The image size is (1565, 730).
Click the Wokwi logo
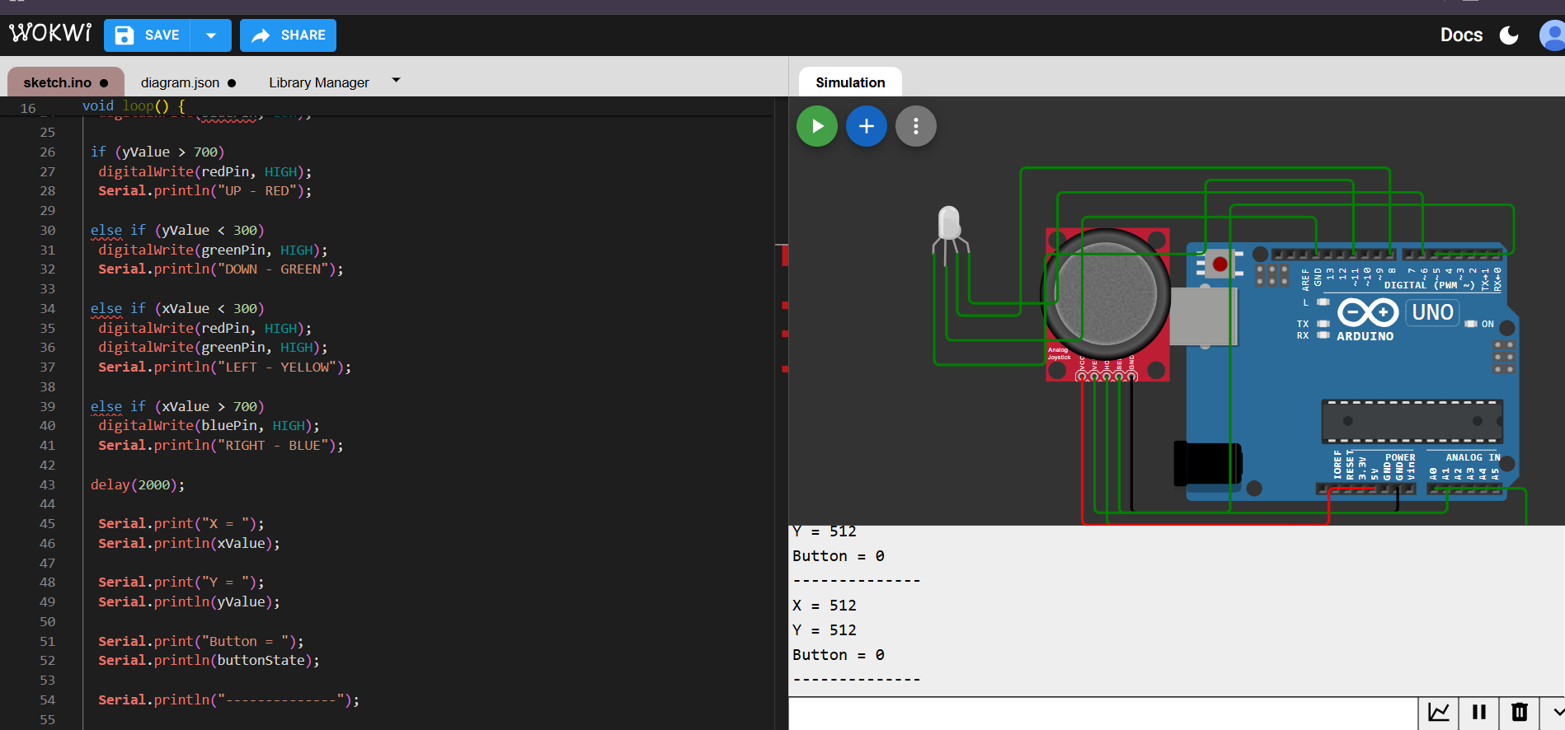pos(50,33)
